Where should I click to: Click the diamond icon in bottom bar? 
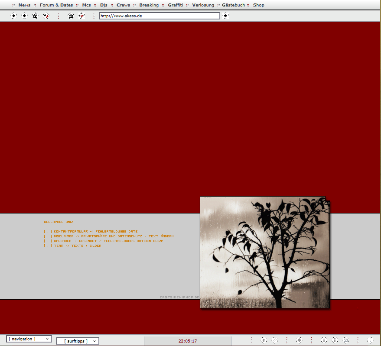[x=299, y=340]
